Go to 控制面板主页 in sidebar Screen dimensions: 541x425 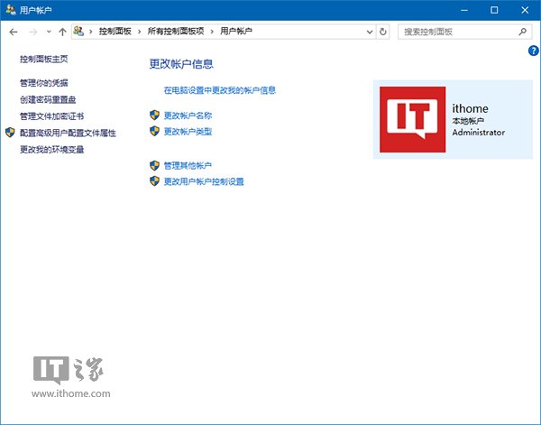coord(43,60)
